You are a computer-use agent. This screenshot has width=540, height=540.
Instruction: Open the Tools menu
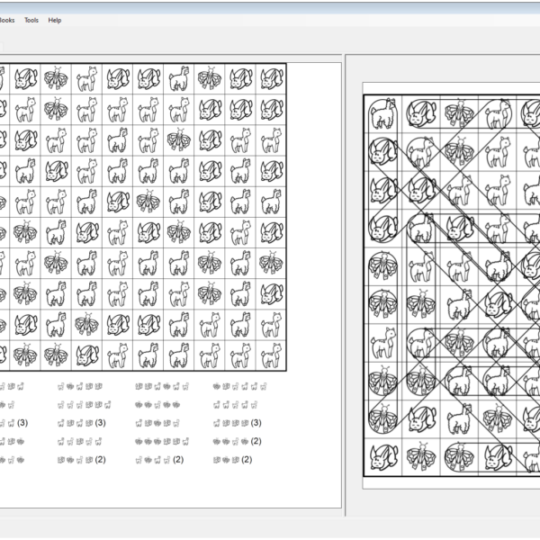31,20
